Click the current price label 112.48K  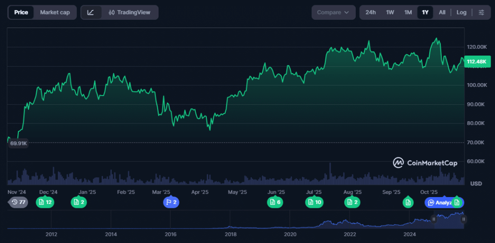477,61
